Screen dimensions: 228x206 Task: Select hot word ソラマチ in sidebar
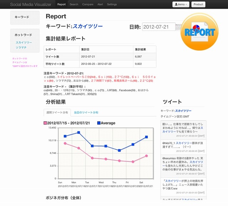(21, 47)
